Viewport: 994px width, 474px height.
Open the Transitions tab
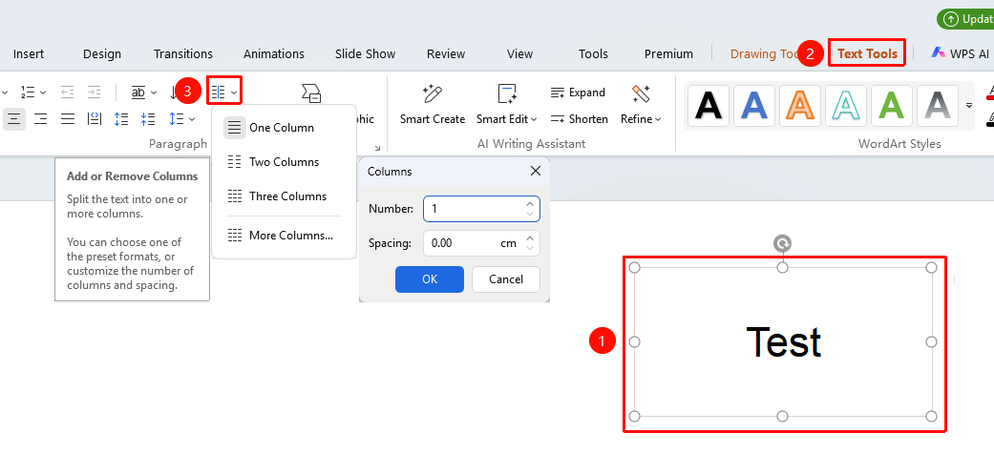click(x=183, y=53)
